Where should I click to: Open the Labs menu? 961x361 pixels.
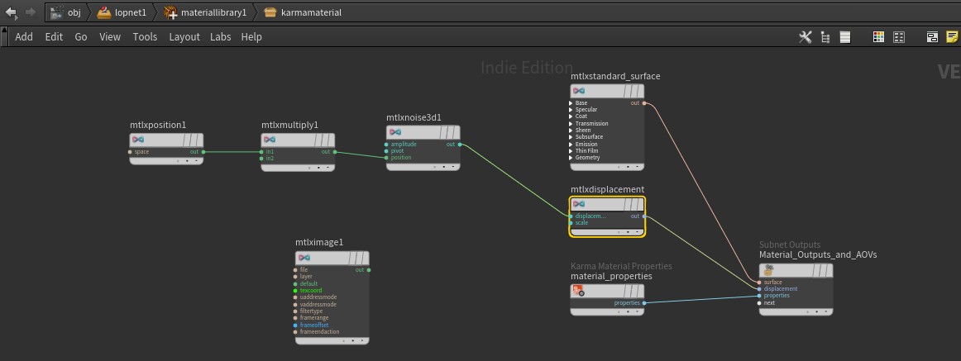[220, 36]
